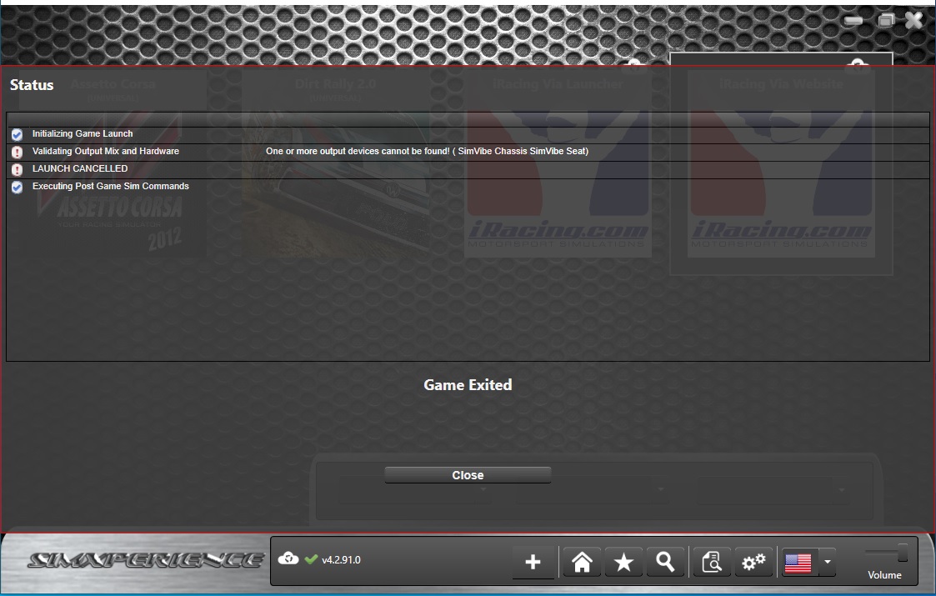Open the settings gears icon
The image size is (936, 596).
click(753, 562)
